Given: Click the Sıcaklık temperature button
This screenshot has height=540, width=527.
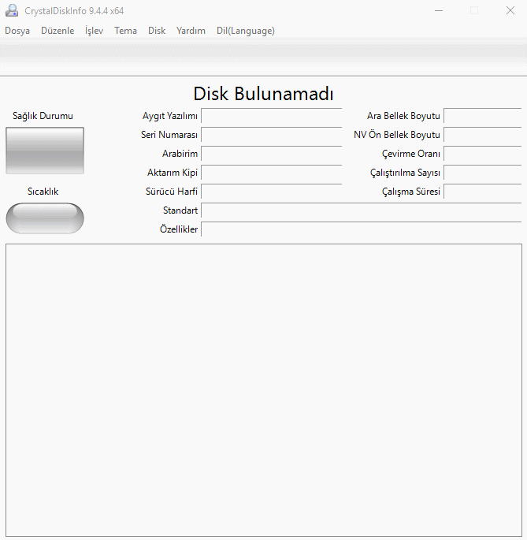Looking at the screenshot, I should [45, 218].
